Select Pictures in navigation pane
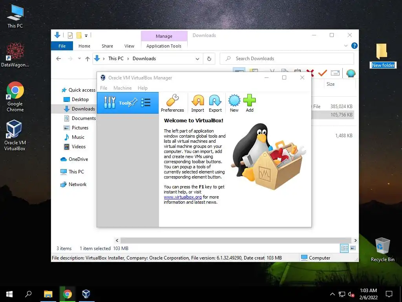 click(x=76, y=128)
